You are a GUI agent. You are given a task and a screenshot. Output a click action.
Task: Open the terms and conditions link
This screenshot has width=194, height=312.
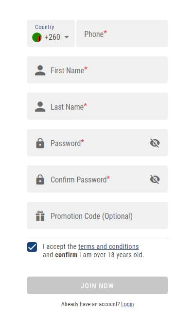[x=108, y=246]
